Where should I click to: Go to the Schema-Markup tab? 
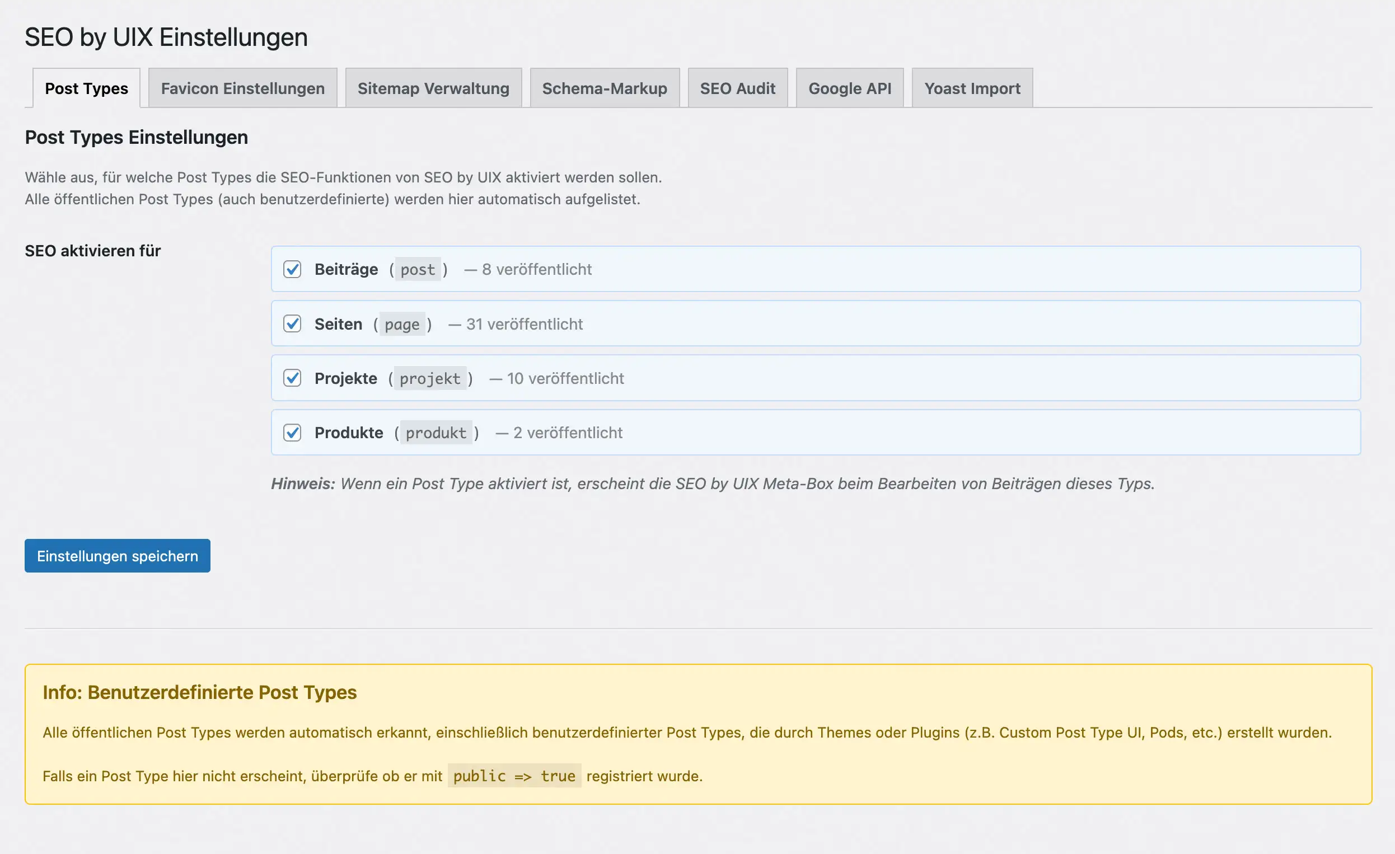tap(604, 88)
